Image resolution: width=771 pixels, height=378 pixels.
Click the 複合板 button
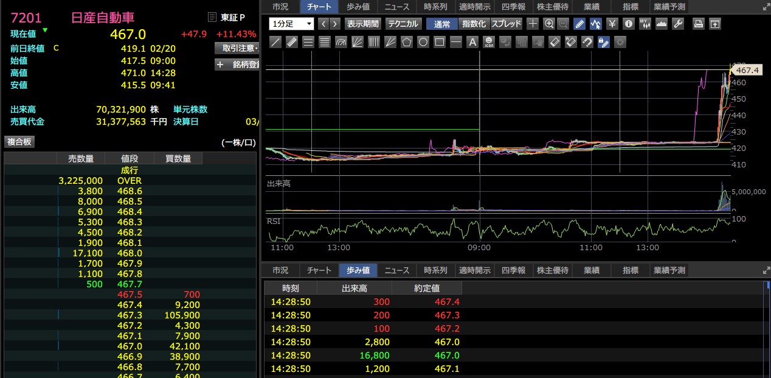pyautogui.click(x=20, y=142)
